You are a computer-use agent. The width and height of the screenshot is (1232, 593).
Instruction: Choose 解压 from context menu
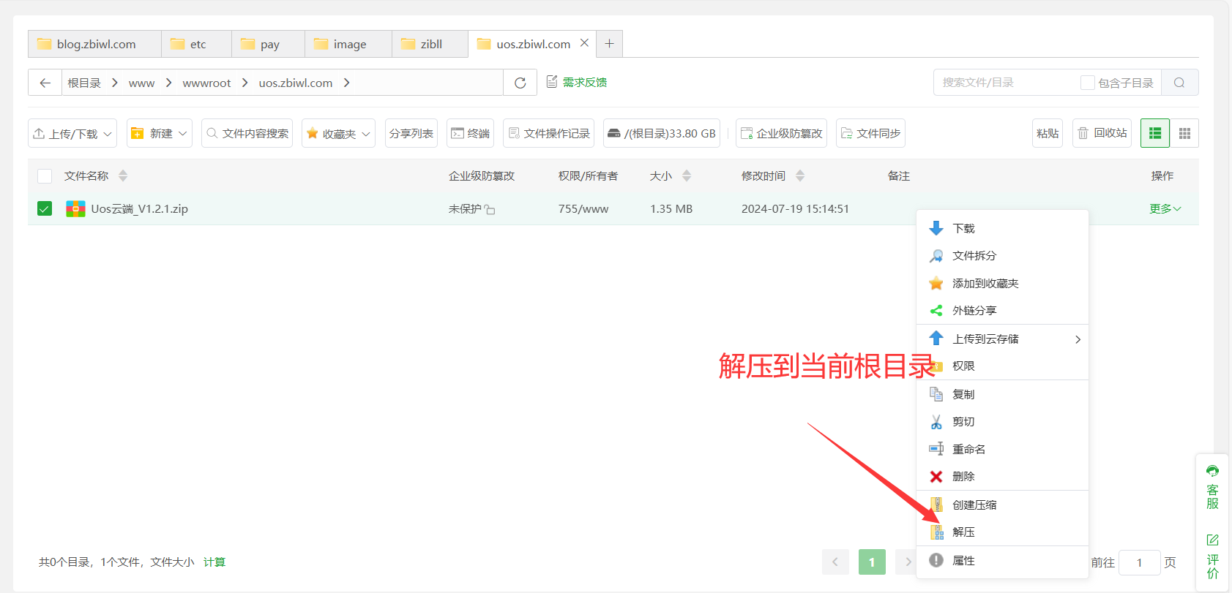coord(1002,532)
